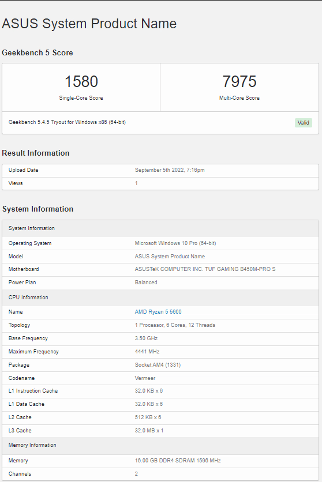Click the Channels row label
Screen dimensions: 322x482
click(x=20, y=474)
